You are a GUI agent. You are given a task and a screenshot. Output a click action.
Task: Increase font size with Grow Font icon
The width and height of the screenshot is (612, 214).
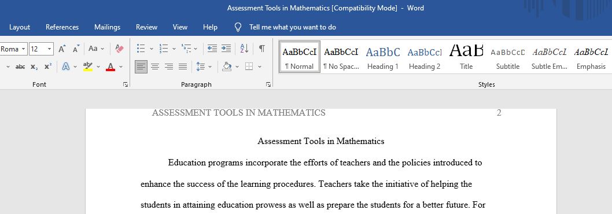coord(62,49)
